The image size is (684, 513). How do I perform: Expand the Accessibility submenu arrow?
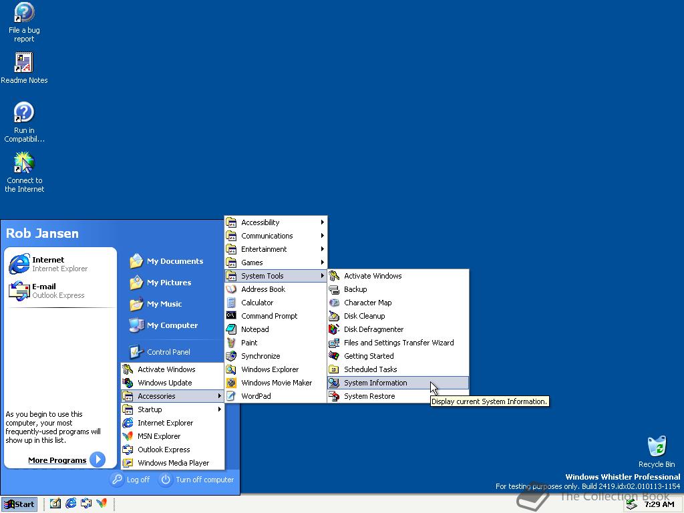click(323, 222)
